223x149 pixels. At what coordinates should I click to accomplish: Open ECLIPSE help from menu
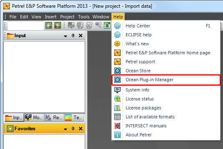[166, 35]
